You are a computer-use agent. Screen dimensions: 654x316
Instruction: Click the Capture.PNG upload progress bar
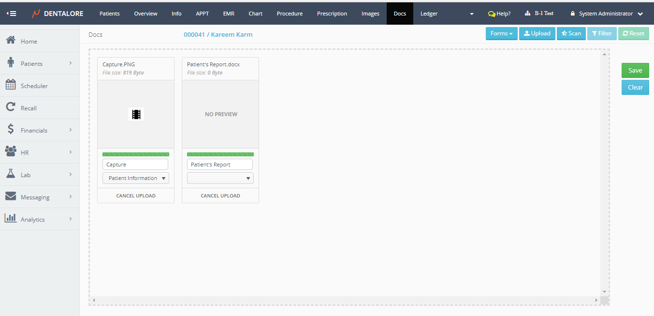[136, 154]
